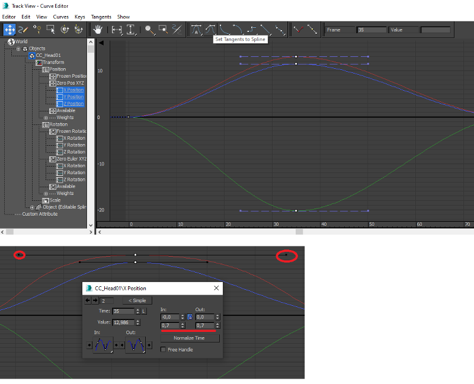Click the Break Tangents icon
Screen dimensions: 474x384
pos(299,30)
